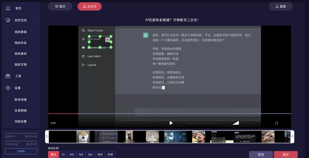309x158 pixels.
Task: Click the tools briefcase icon
Action: (x=8, y=76)
